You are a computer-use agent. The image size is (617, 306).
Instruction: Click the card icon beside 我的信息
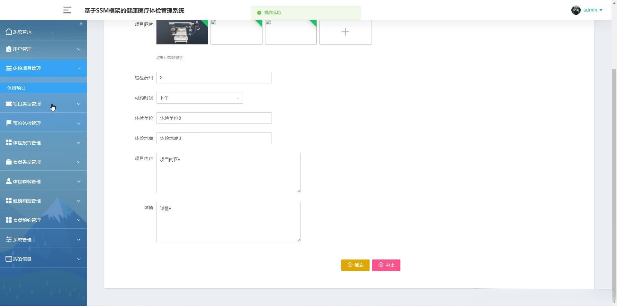(9, 259)
